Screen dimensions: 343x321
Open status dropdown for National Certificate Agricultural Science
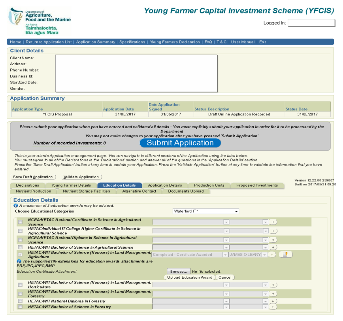click(191, 222)
